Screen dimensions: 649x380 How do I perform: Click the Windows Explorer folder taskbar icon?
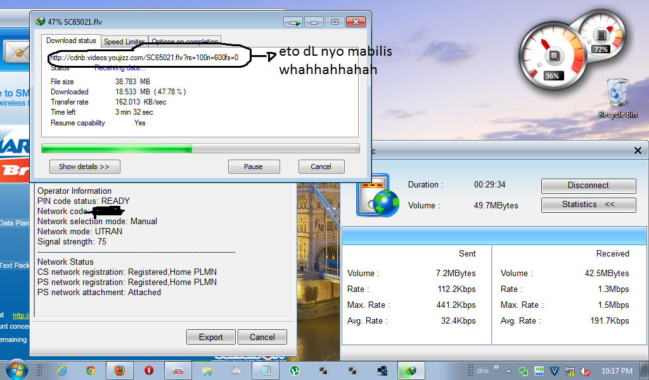coord(207,370)
